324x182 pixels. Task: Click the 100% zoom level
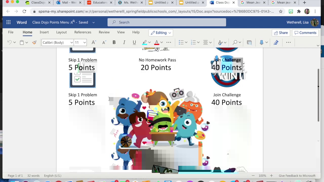(262, 176)
